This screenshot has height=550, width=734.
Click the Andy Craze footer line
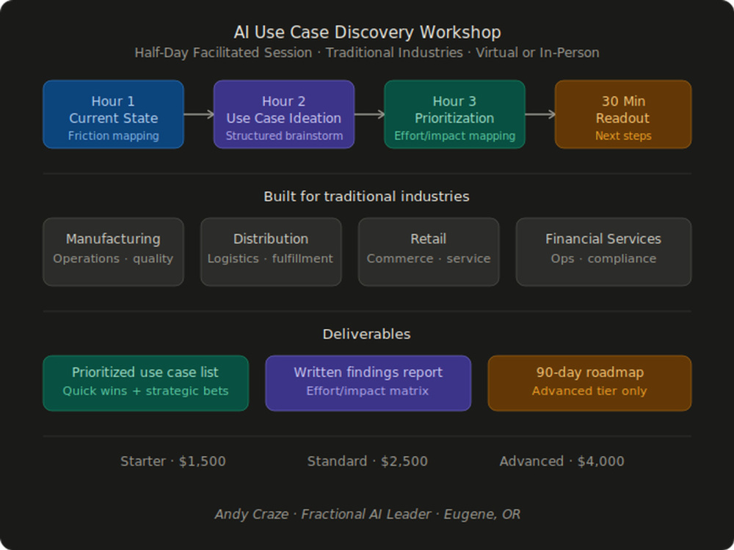368,514
